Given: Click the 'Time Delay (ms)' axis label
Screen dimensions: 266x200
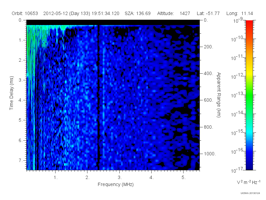Looking at the screenshot, I should (x=11, y=93).
